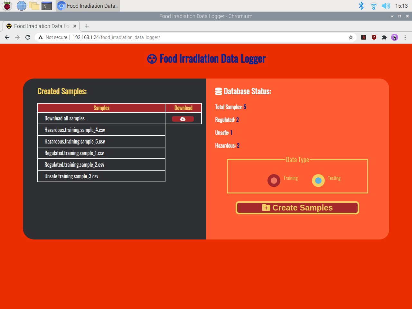The height and width of the screenshot is (309, 412).
Task: Open the browser extensions puzzle-piece dropdown
Action: pyautogui.click(x=384, y=37)
